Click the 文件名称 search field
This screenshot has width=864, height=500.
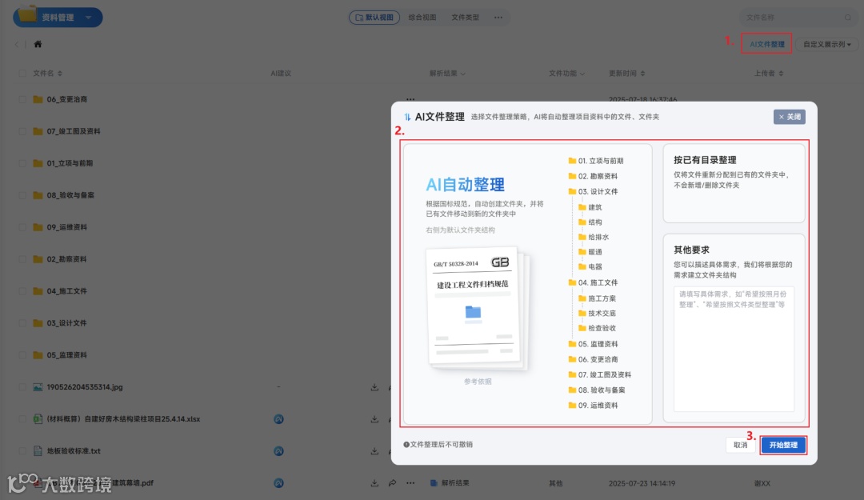[798, 18]
